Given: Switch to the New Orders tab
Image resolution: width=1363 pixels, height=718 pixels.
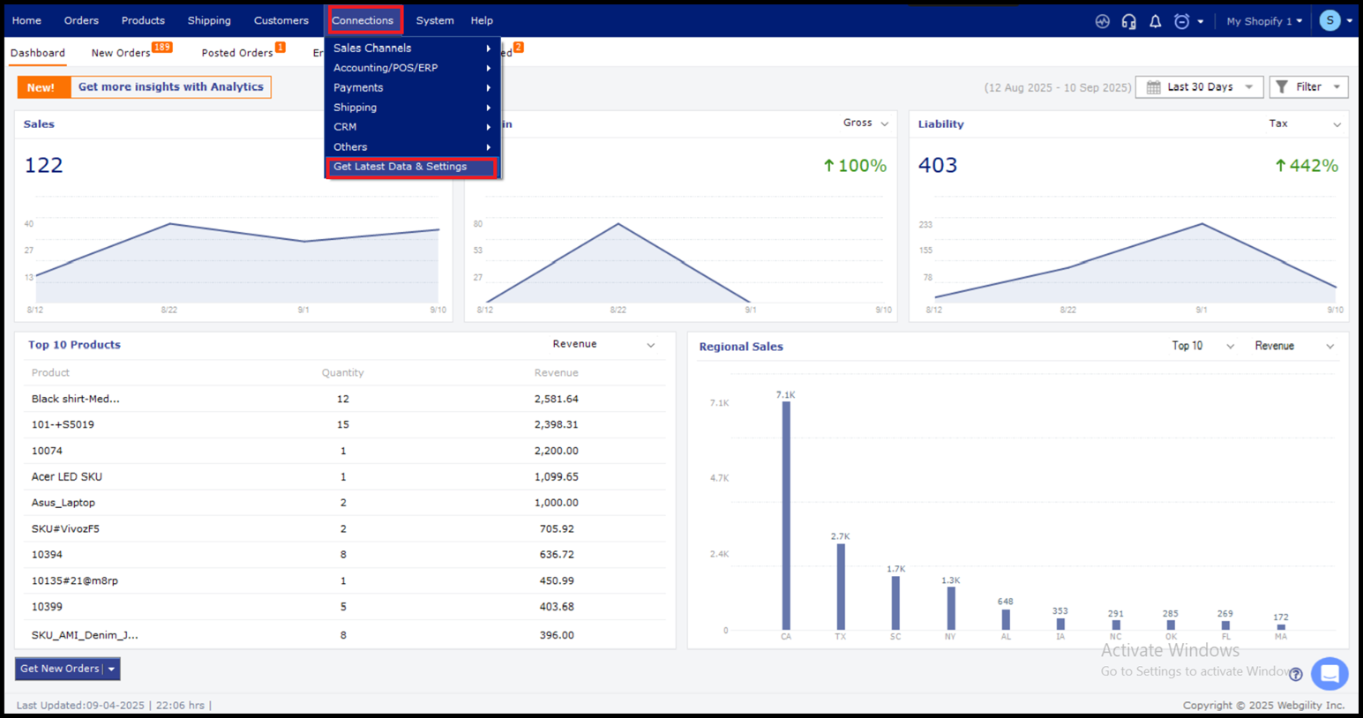Looking at the screenshot, I should point(121,53).
